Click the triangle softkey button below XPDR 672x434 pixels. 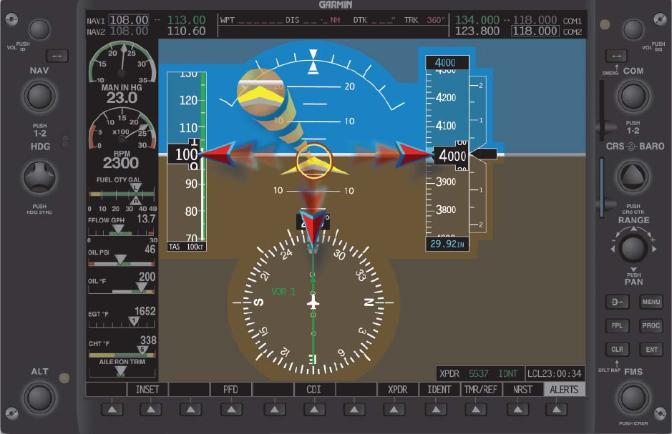(394, 410)
